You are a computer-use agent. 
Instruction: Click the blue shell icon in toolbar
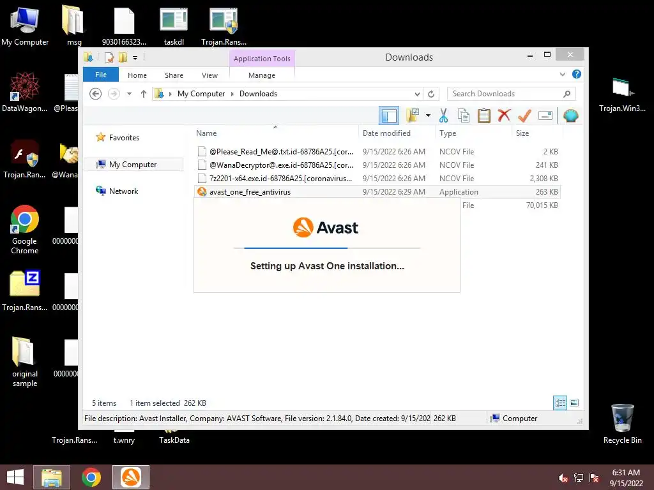pyautogui.click(x=570, y=115)
